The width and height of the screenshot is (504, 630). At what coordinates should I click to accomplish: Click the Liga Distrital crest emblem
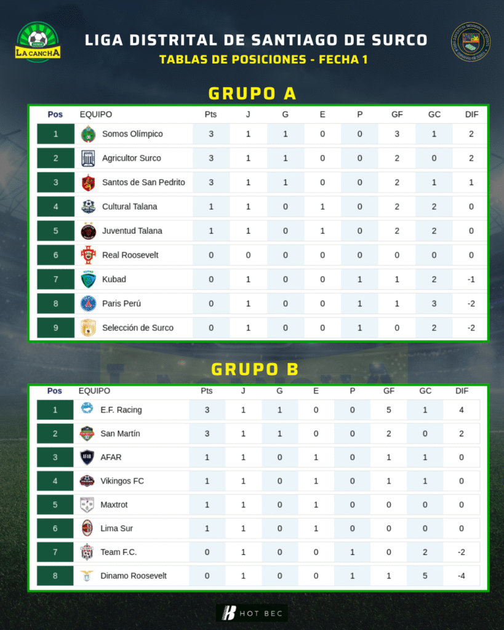pos(471,42)
